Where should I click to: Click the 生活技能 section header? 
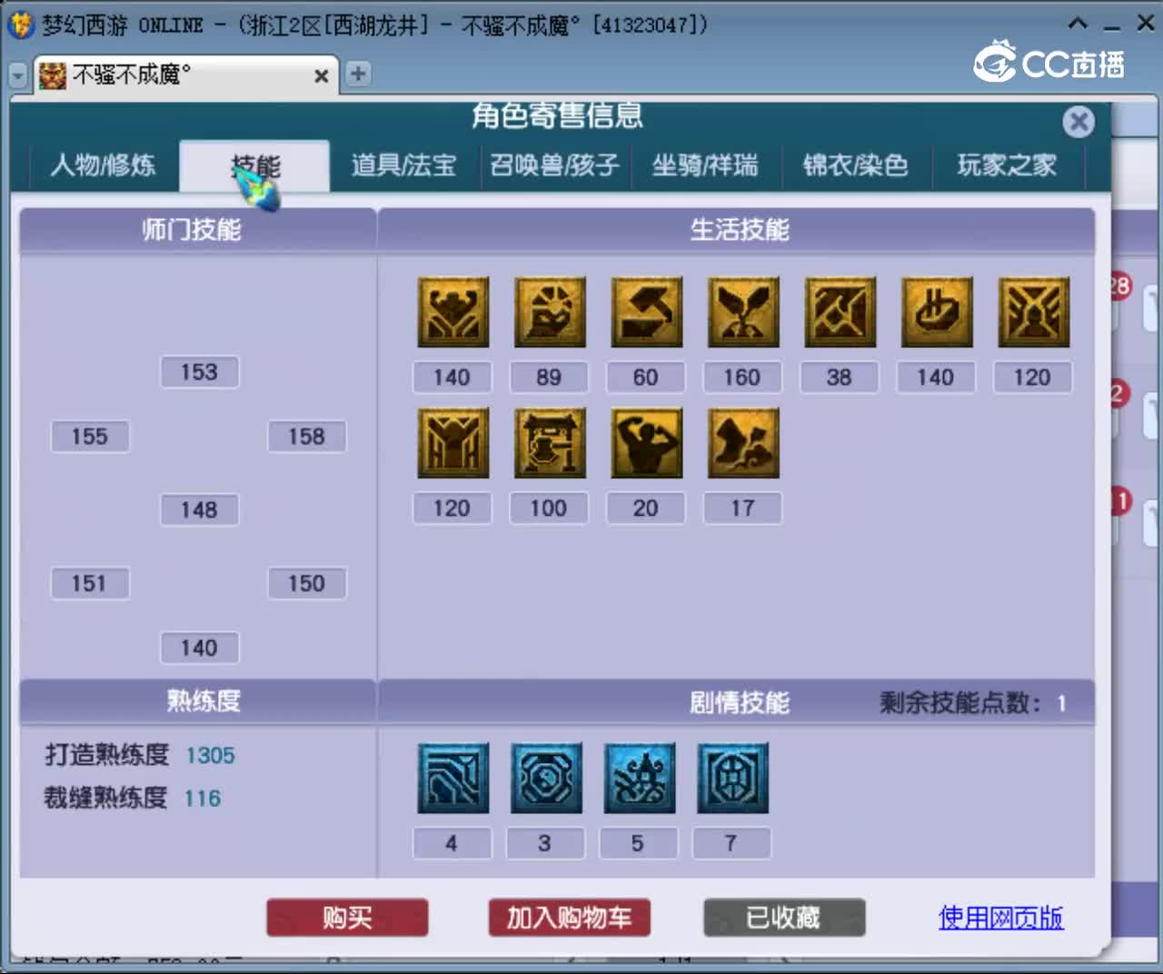pos(739,230)
